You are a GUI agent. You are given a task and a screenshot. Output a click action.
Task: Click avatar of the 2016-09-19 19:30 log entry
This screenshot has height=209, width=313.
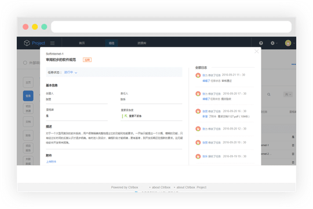pos(198,156)
